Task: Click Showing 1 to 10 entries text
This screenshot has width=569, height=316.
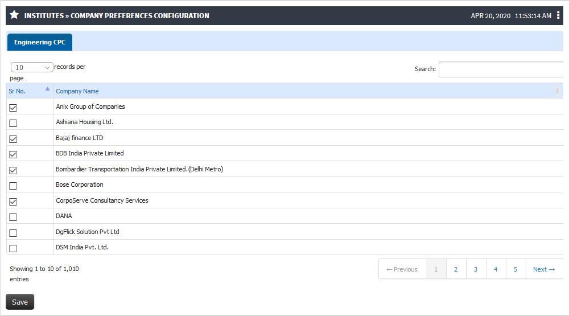Action: point(44,274)
